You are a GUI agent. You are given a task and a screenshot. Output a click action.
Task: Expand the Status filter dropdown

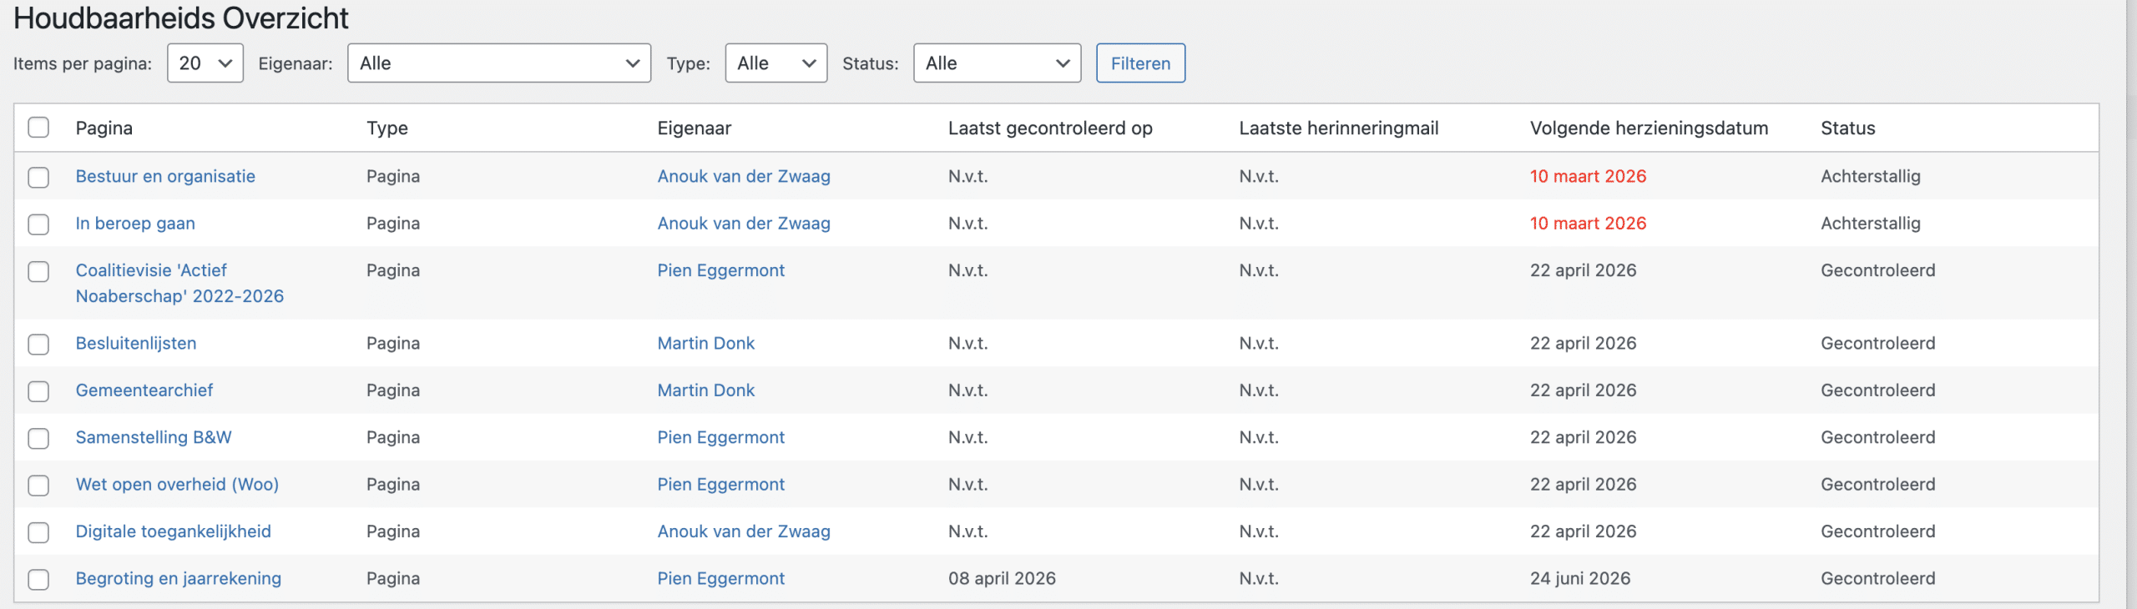pyautogui.click(x=997, y=63)
